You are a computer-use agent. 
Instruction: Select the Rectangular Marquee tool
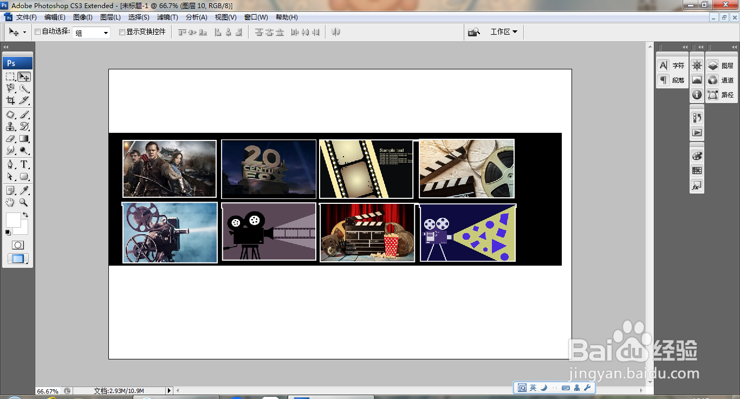click(x=10, y=76)
